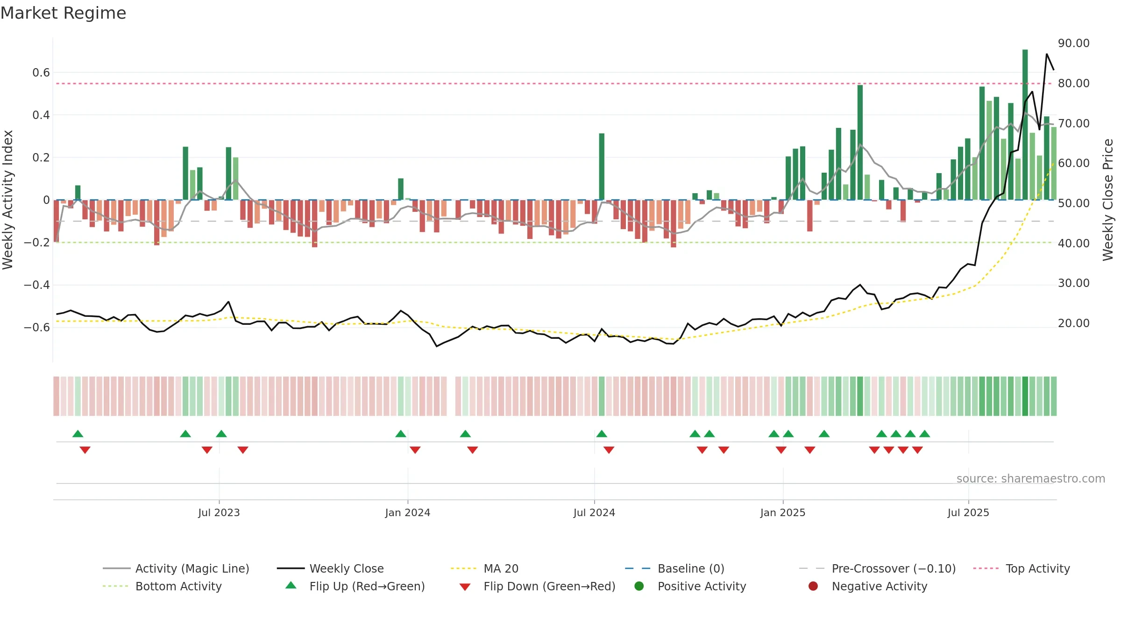This screenshot has width=1121, height=630.
Task: Click the tallest green bar exceeding Top Activity
Action: [x=1025, y=125]
